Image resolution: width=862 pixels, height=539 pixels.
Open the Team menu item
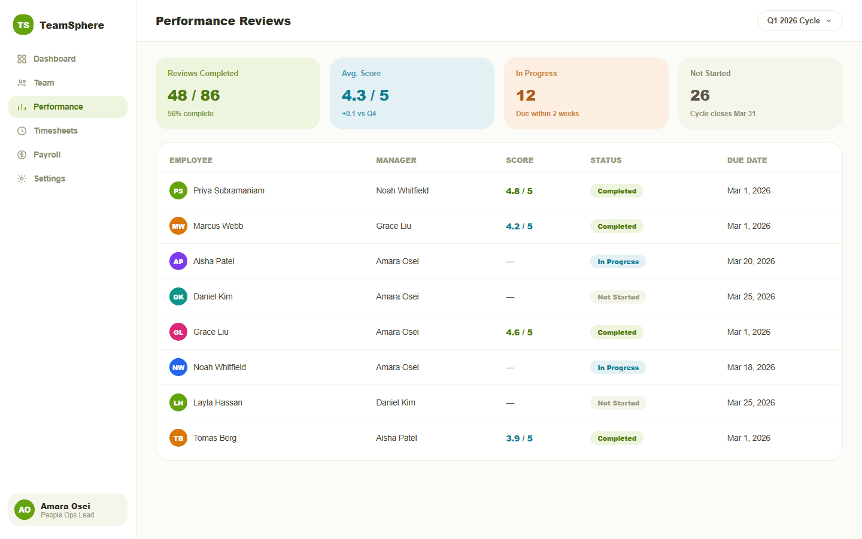[68, 83]
